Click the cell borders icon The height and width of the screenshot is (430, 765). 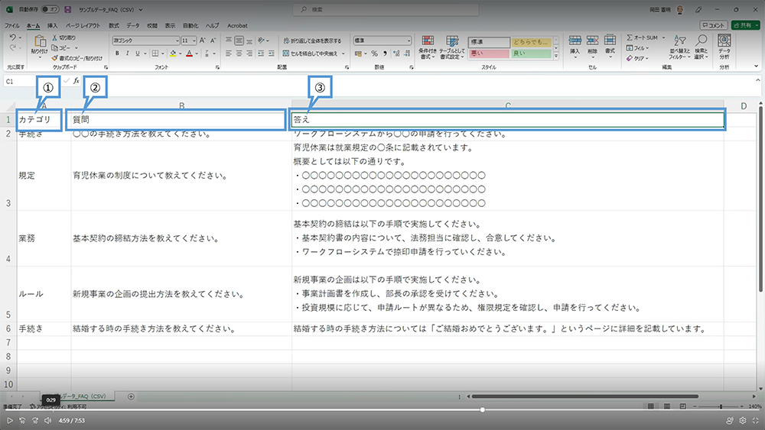pos(155,53)
